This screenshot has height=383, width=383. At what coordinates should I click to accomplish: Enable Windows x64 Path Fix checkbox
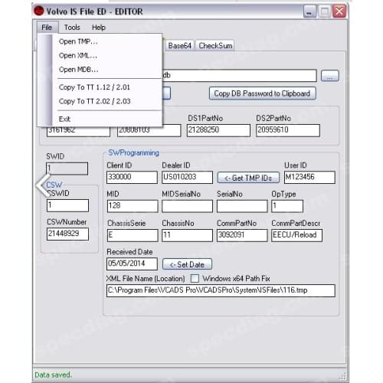(195, 278)
